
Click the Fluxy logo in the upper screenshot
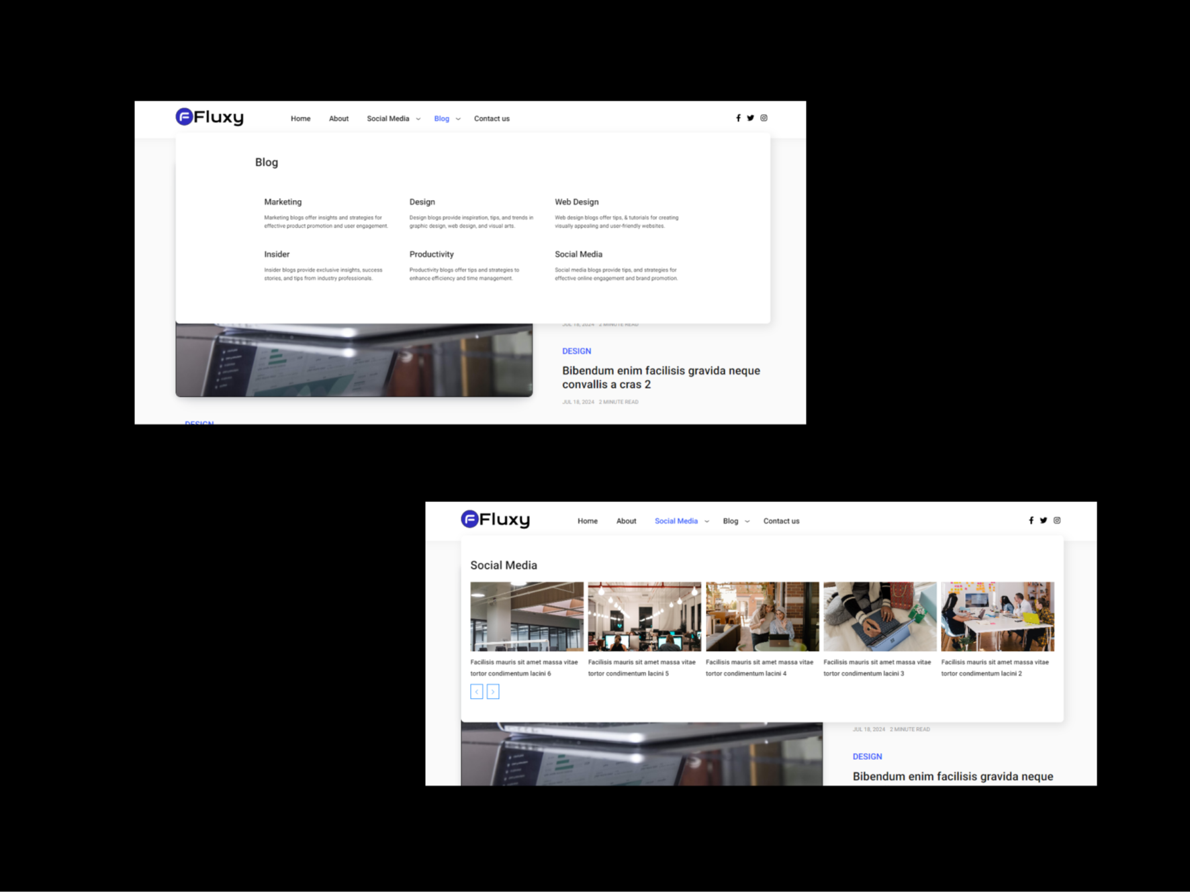209,117
